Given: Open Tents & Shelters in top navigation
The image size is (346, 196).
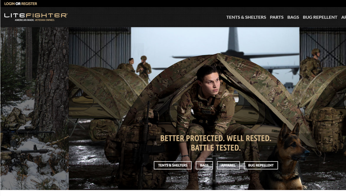Looking at the screenshot, I should tap(246, 17).
